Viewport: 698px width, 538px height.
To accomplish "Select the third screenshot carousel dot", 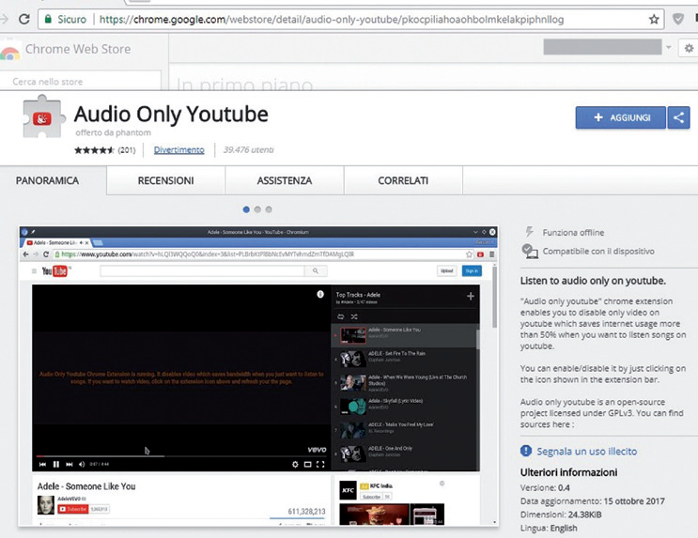I will coord(269,209).
